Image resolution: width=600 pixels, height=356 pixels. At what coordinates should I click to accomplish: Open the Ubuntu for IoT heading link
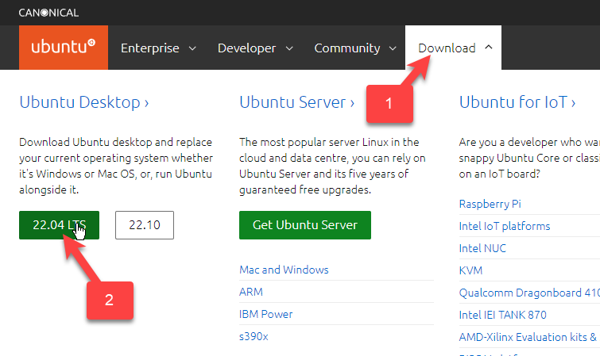517,102
